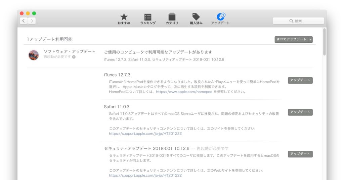Open the 購入済み (Purchased) tag tab

(196, 19)
